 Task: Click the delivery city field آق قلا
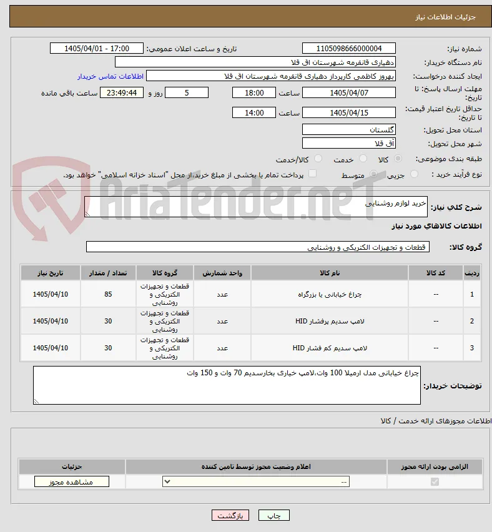pyautogui.click(x=349, y=143)
